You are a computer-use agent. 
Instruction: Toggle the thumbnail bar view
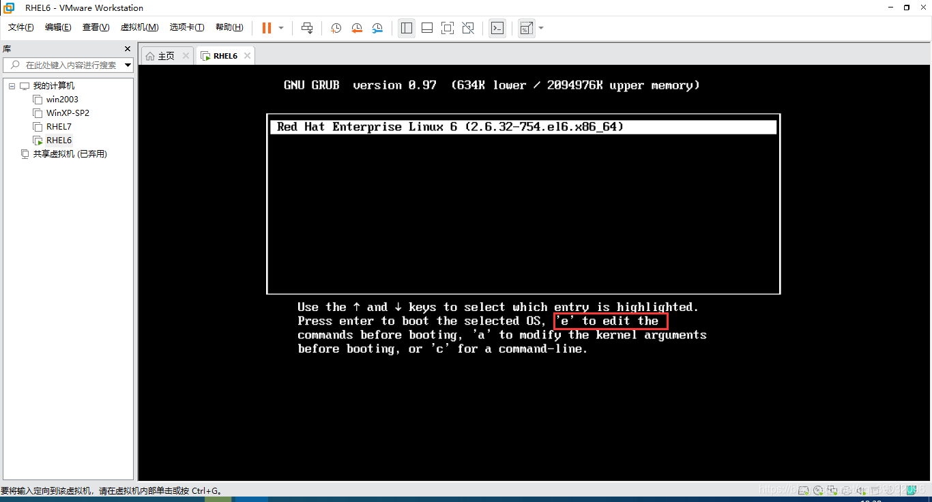coord(427,28)
